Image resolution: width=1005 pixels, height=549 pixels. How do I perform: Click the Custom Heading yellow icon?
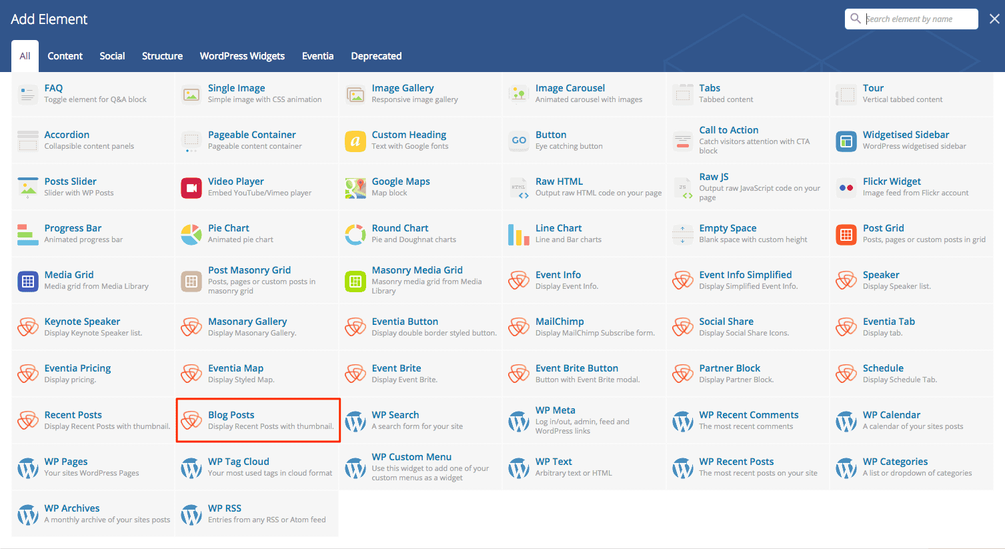click(x=355, y=141)
